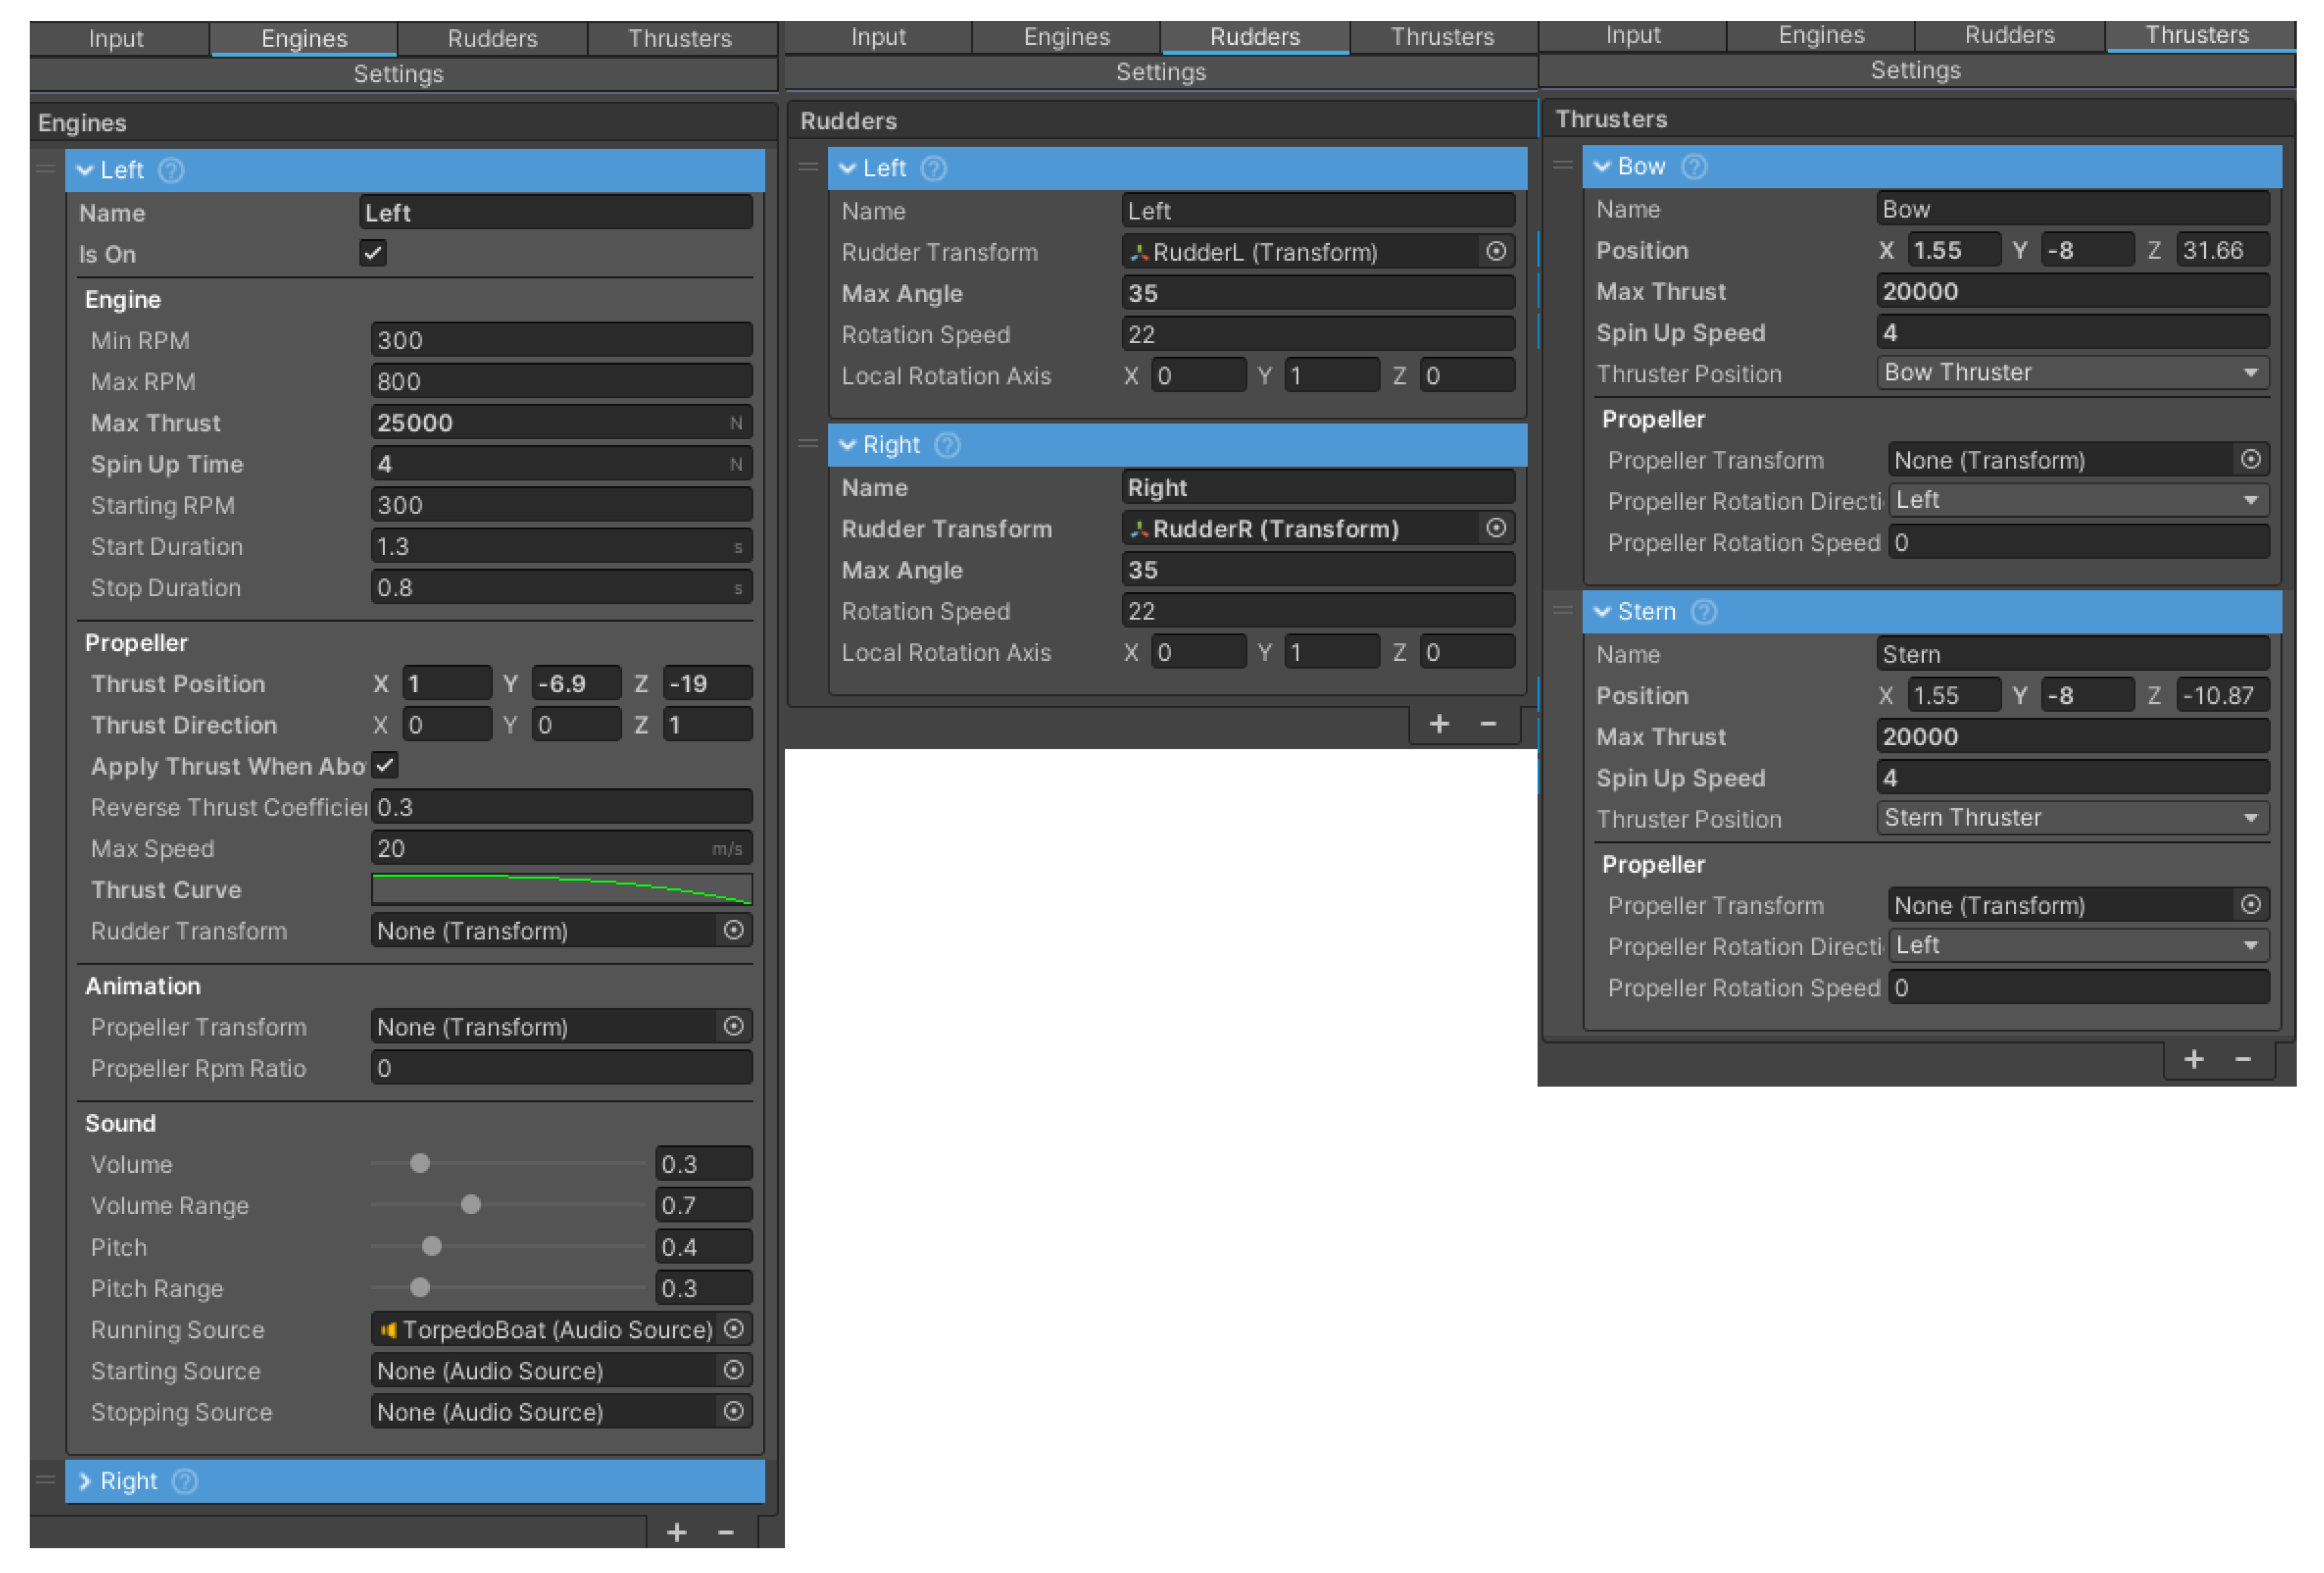Switch to Input tab in Engines panel
This screenshot has height=1573, width=2324.
point(116,38)
